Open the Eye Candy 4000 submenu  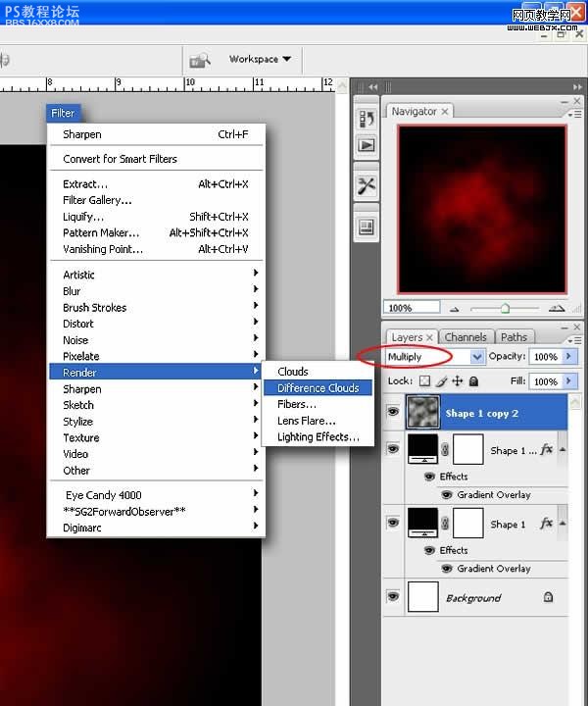click(156, 495)
